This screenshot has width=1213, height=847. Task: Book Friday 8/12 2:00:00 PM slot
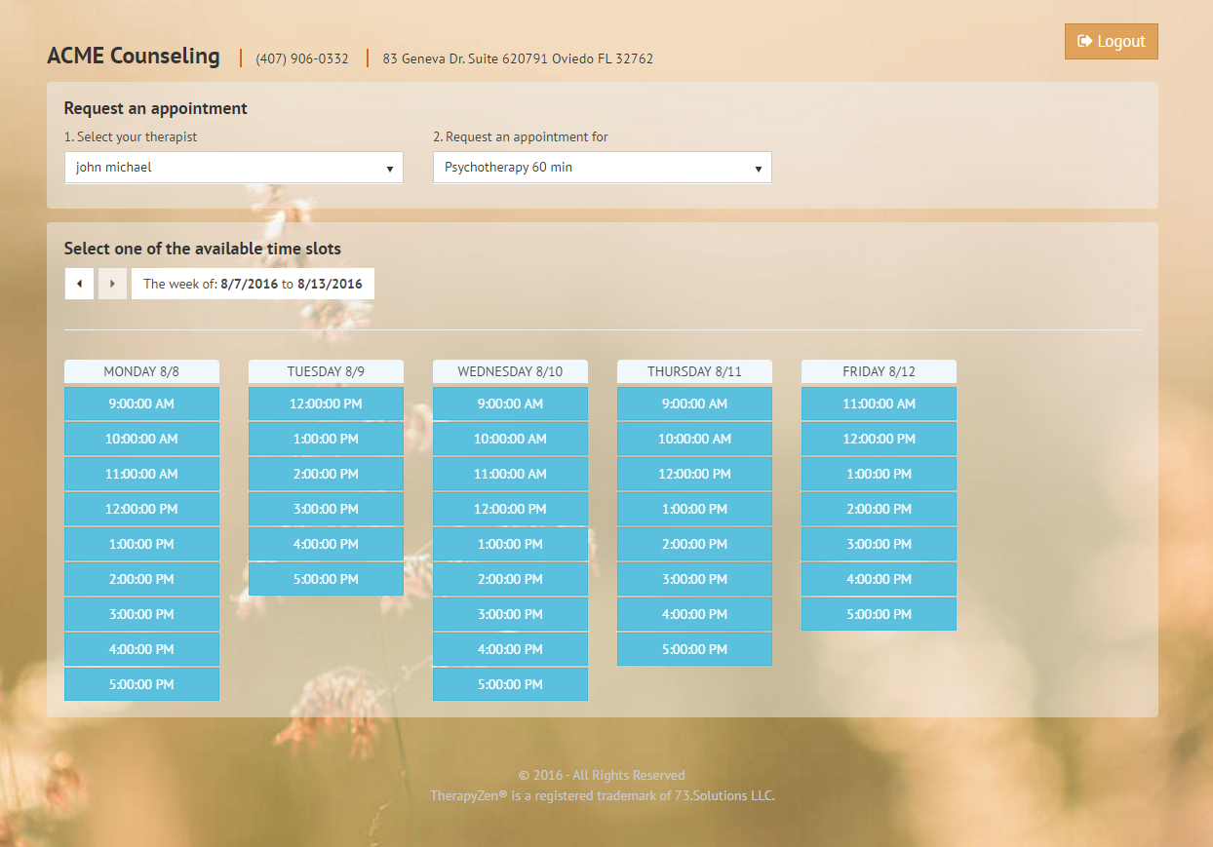pos(879,509)
